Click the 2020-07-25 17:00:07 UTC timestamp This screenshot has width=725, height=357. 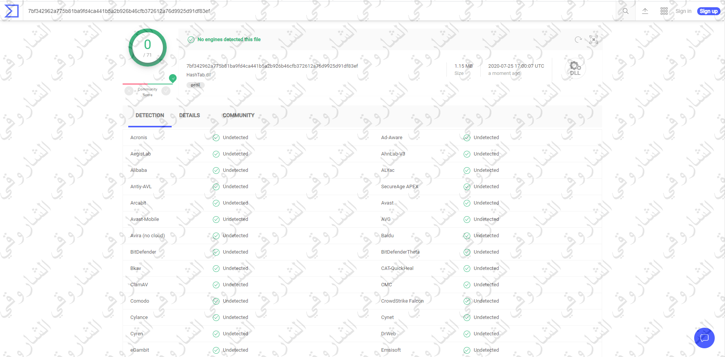click(516, 66)
